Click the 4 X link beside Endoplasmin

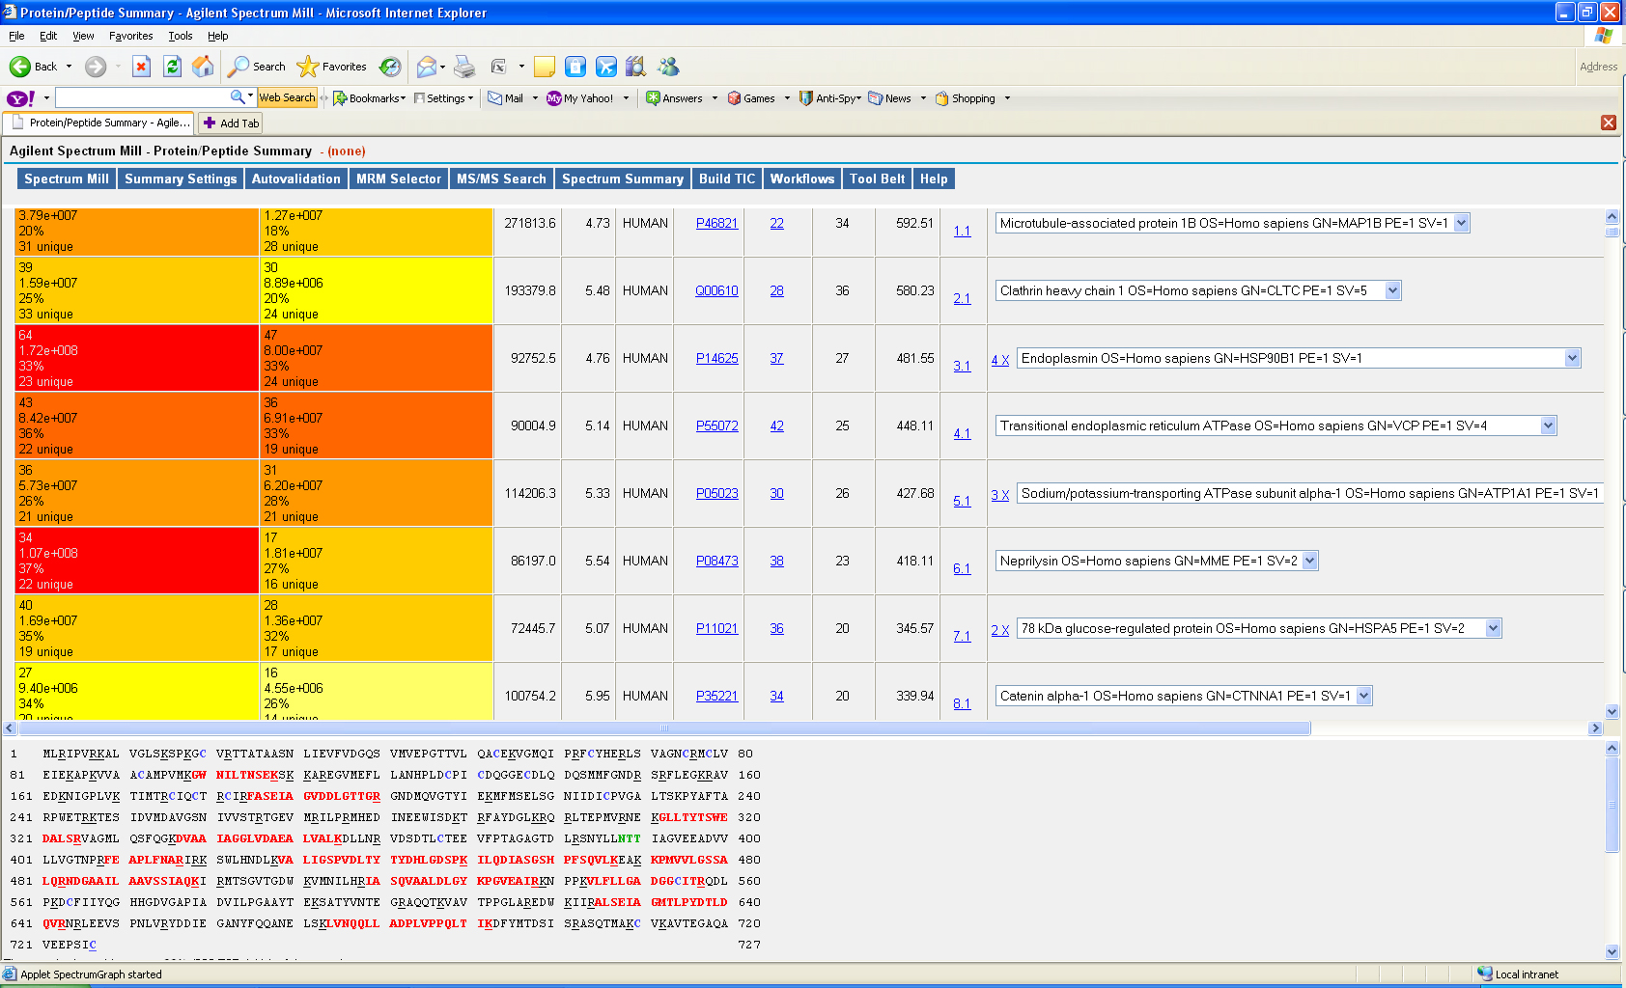999,360
